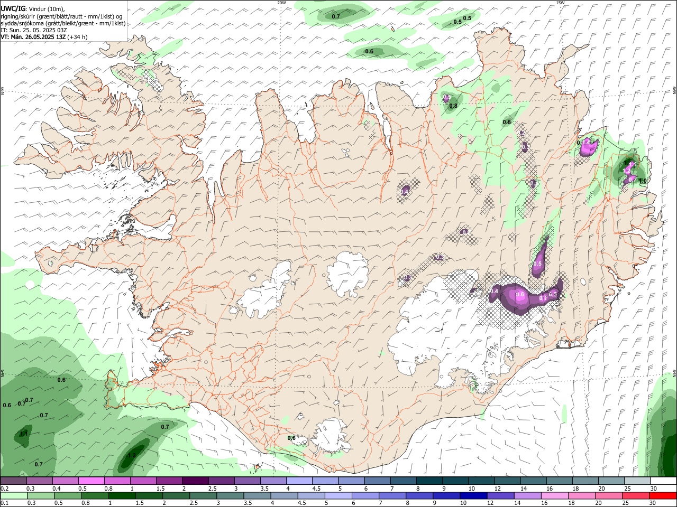Click the bright pink 0.5 swatch in upper legend row
This screenshot has height=507, width=677.
pos(91,481)
